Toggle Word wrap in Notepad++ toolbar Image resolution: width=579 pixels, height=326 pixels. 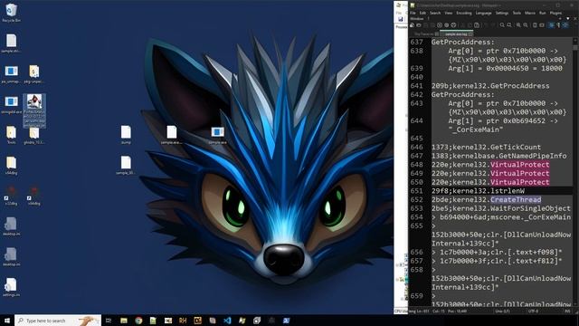pyautogui.click(x=552, y=25)
